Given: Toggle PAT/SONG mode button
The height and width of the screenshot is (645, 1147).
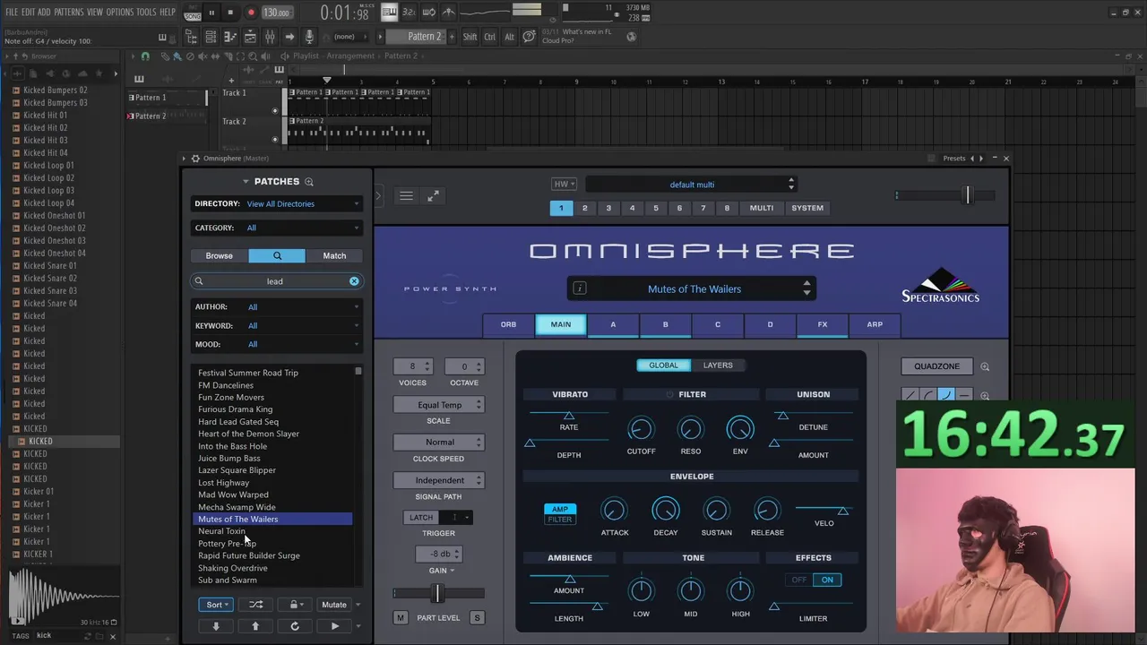Looking at the screenshot, I should tap(193, 13).
